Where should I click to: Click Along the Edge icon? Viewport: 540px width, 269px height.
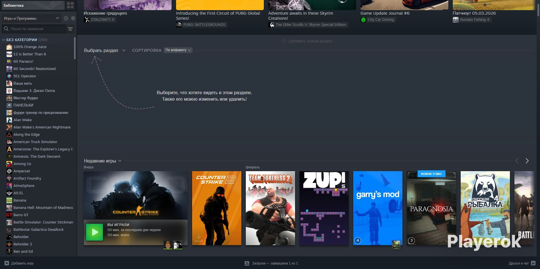9,135
